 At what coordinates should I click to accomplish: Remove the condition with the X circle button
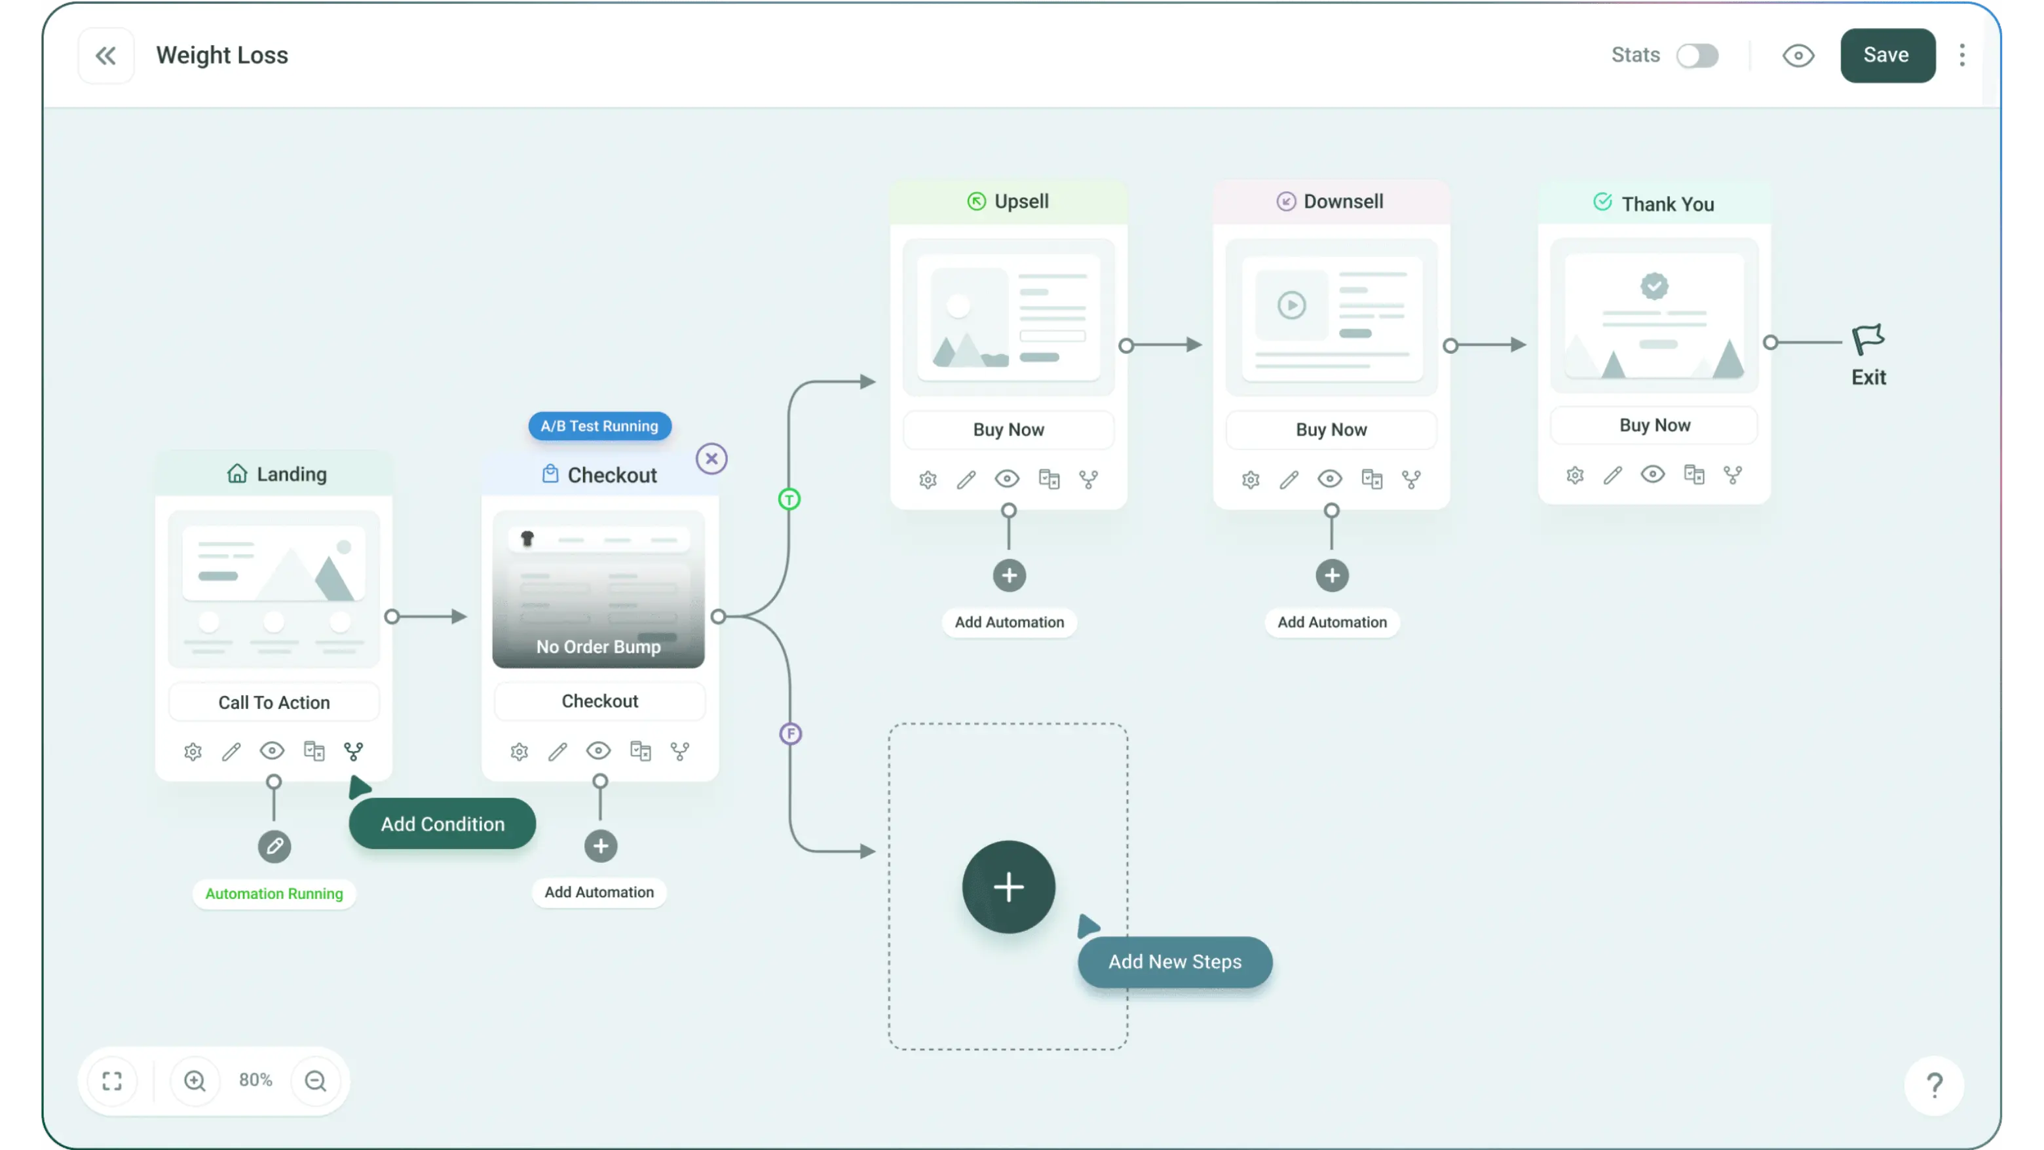pos(711,459)
